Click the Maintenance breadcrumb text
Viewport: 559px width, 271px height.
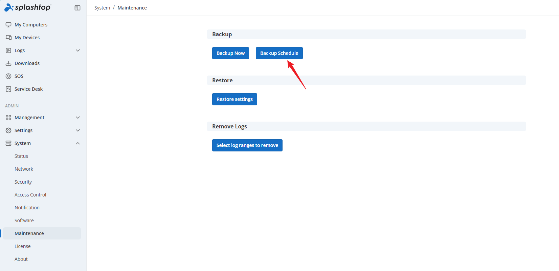click(x=132, y=8)
